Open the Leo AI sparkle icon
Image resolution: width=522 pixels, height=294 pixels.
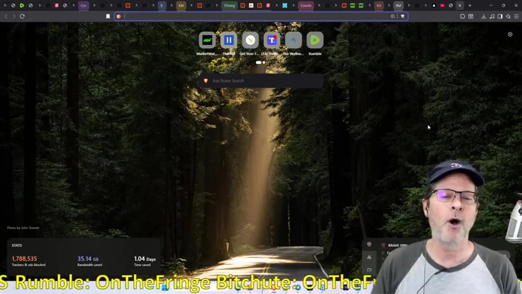pyautogui.click(x=508, y=16)
